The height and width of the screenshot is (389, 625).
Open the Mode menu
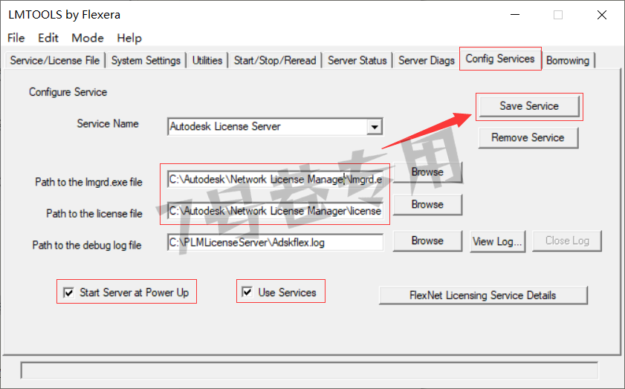pyautogui.click(x=87, y=38)
